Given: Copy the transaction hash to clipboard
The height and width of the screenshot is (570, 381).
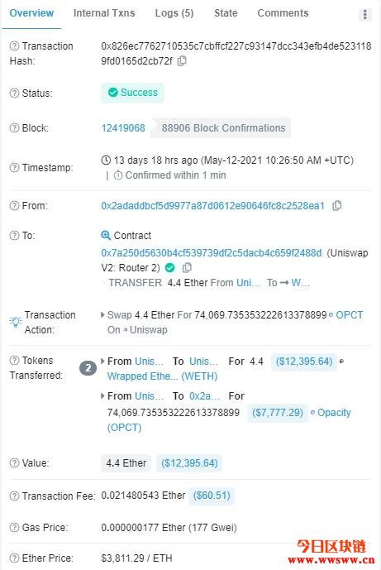Looking at the screenshot, I should (182, 60).
